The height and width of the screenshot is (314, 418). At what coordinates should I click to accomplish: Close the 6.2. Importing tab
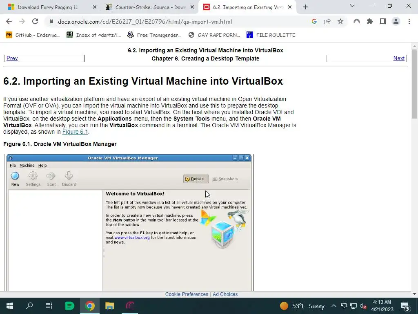coord(290,7)
